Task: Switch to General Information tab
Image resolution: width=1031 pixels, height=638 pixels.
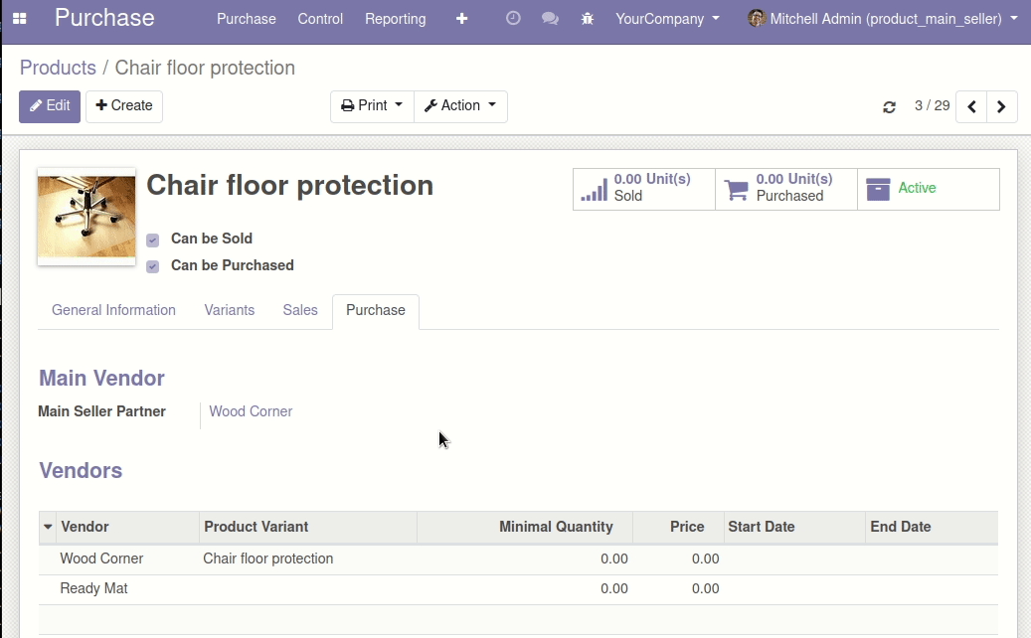Action: tap(113, 310)
